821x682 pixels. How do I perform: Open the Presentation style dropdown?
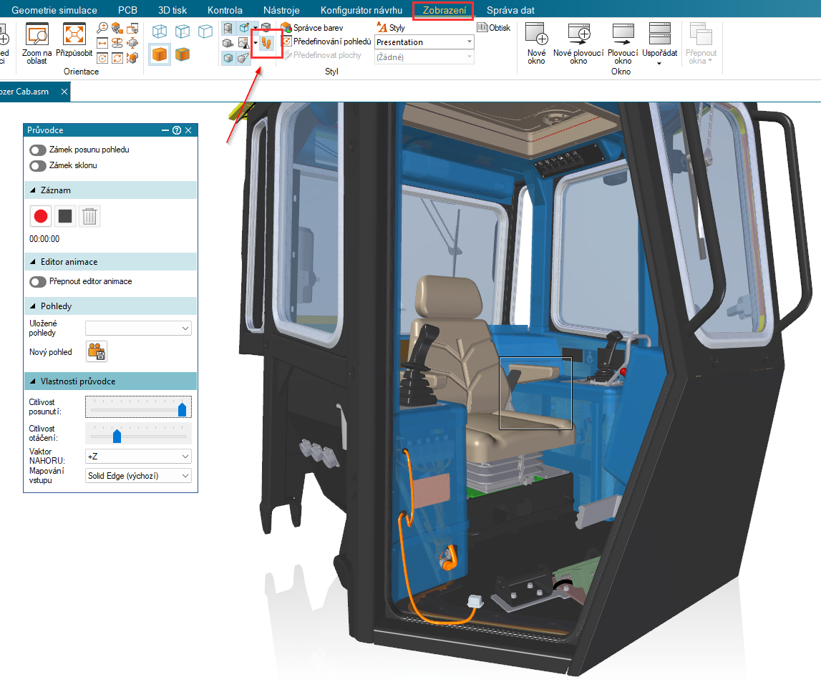tap(424, 42)
